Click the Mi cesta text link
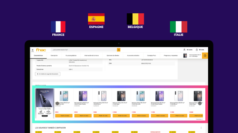 [202, 50]
